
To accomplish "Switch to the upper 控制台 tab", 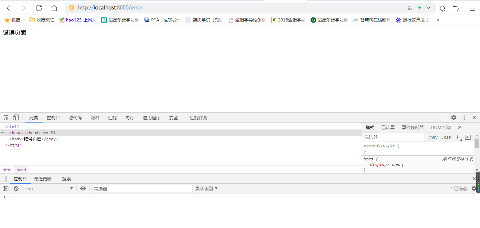I will [x=53, y=118].
